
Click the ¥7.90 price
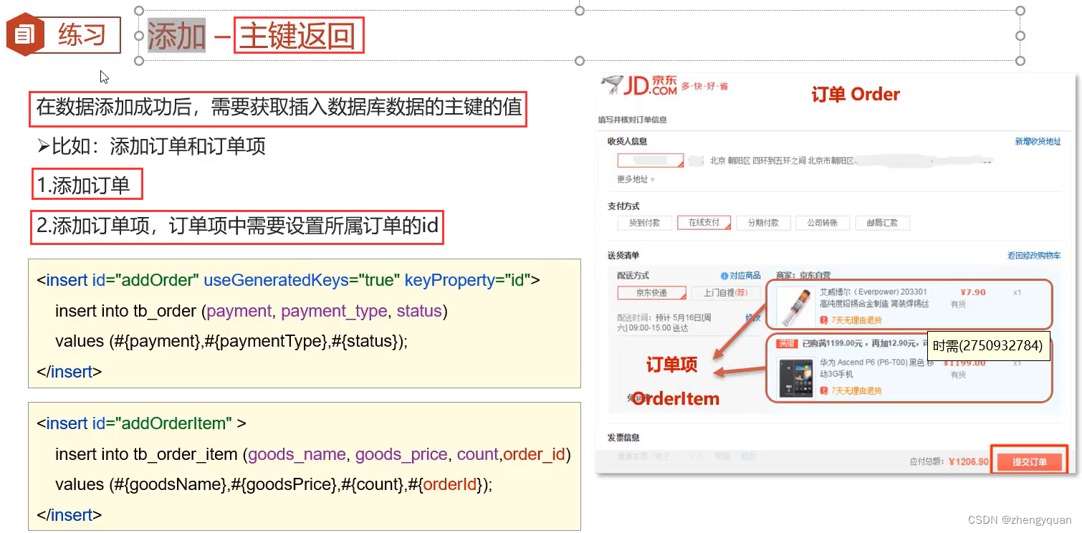pyautogui.click(x=973, y=292)
